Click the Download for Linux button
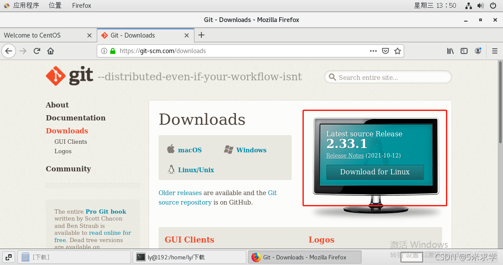The image size is (503, 265). pos(374,172)
